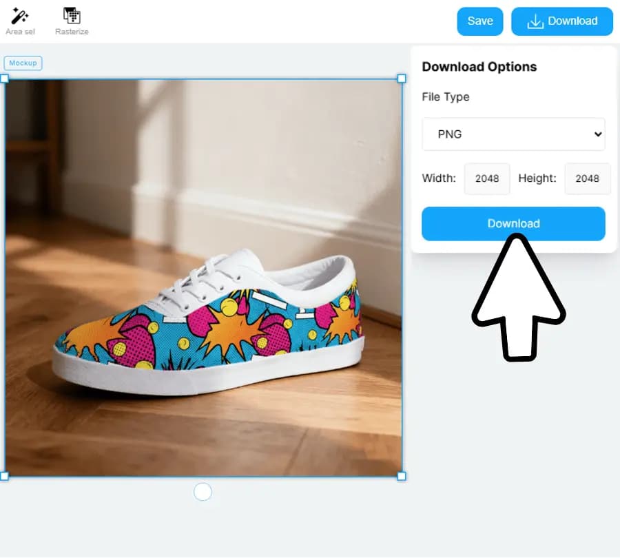Click the Mockup layer tag
This screenshot has height=558, width=620.
click(23, 63)
